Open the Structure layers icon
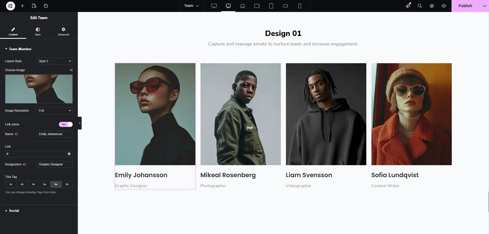 (x=432, y=6)
